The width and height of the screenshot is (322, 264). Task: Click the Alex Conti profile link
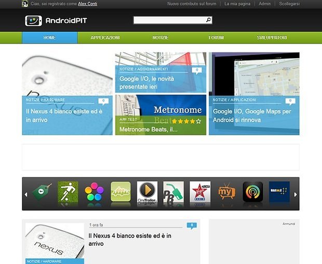pyautogui.click(x=87, y=4)
